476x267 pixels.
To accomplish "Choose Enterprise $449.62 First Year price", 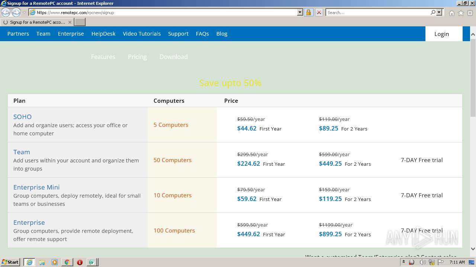I will click(261, 234).
